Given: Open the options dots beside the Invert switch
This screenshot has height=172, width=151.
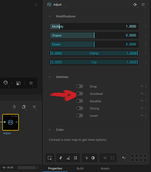Looking at the screenshot, I should pos(146,116).
